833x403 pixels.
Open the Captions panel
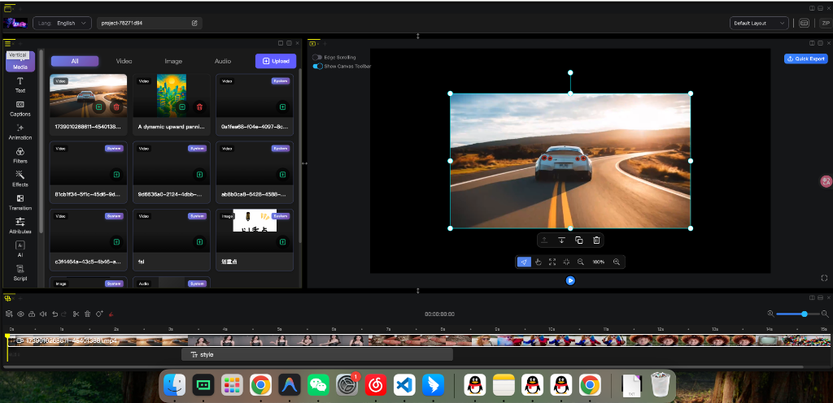20,109
